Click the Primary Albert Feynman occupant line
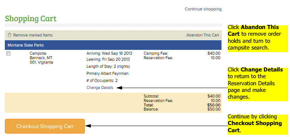 (108, 73)
